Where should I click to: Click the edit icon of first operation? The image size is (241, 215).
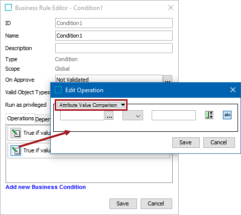coord(16,133)
